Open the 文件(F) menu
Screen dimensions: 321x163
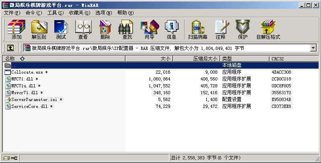click(x=12, y=13)
